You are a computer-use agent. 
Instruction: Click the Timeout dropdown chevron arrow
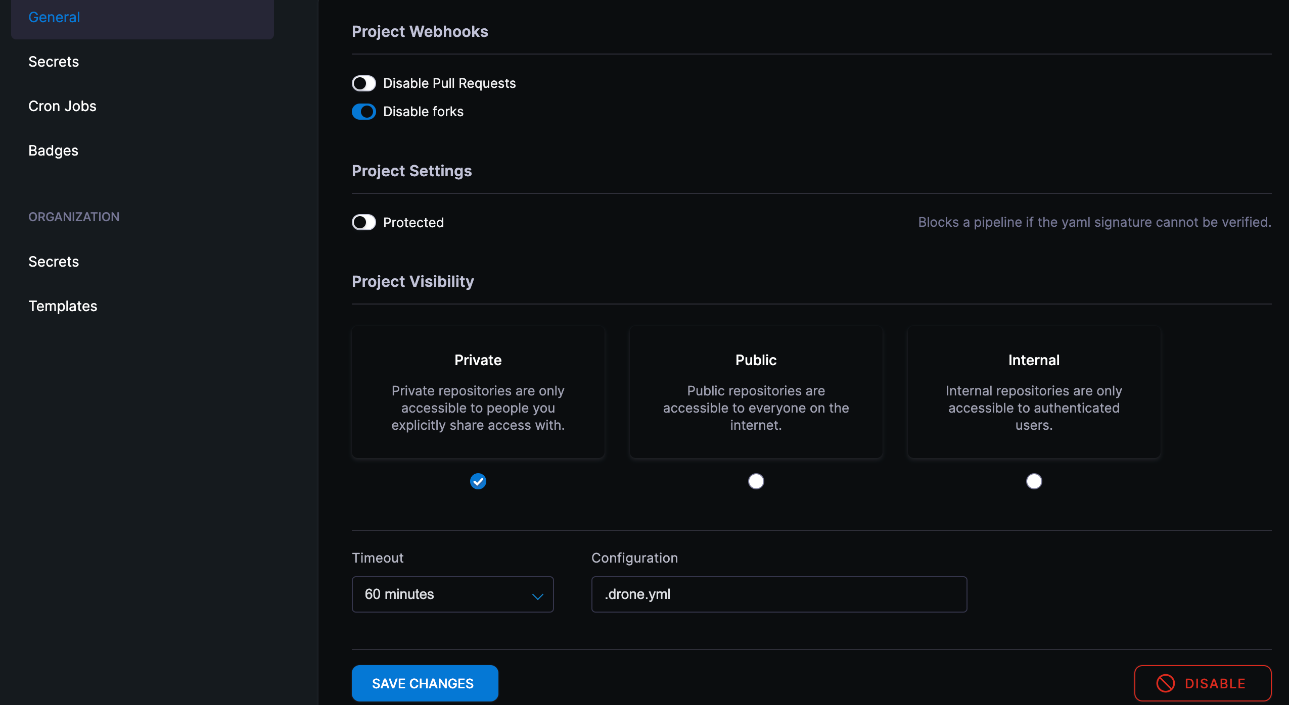(537, 596)
